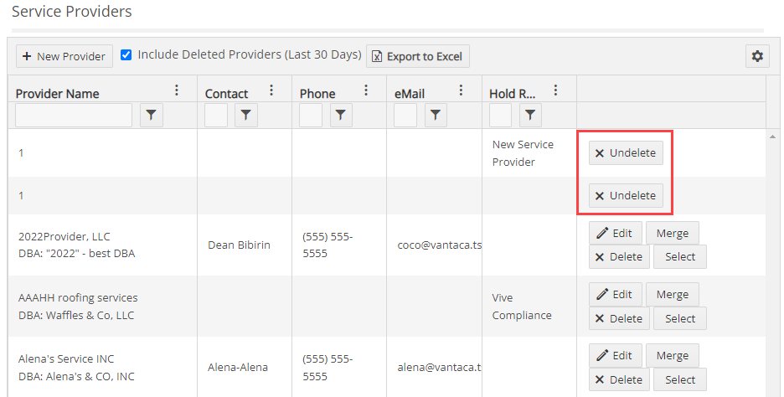Edit the 2022Provider, LLC row
This screenshot has height=397, width=784.
(615, 234)
